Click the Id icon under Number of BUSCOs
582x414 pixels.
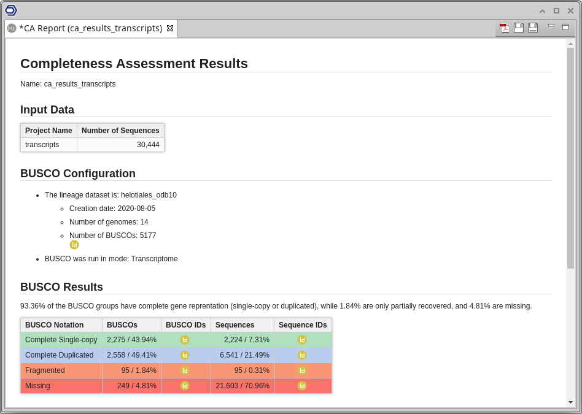pos(74,245)
